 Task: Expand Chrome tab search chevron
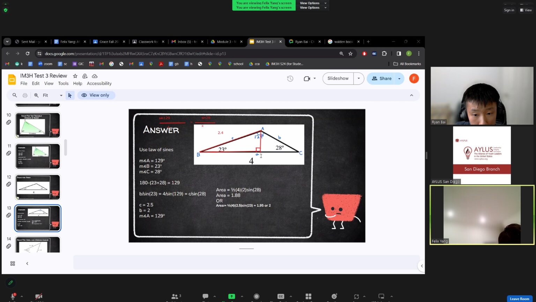coord(7,42)
